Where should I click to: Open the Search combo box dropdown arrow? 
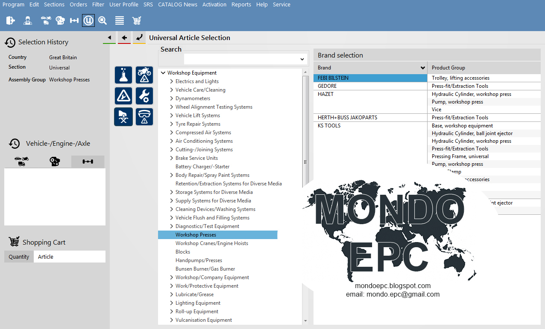pyautogui.click(x=302, y=59)
